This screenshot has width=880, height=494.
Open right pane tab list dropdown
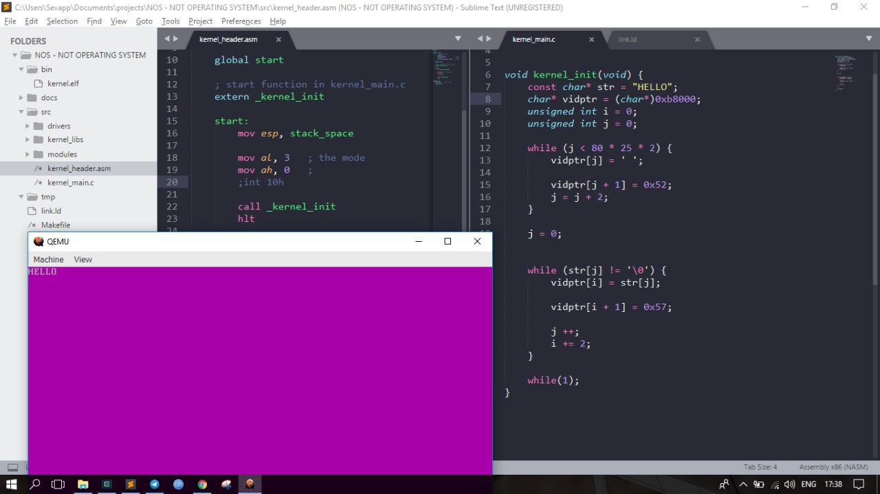click(869, 38)
